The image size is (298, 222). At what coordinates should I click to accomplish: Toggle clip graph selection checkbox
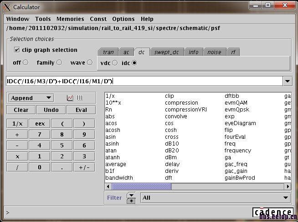(x=17, y=50)
